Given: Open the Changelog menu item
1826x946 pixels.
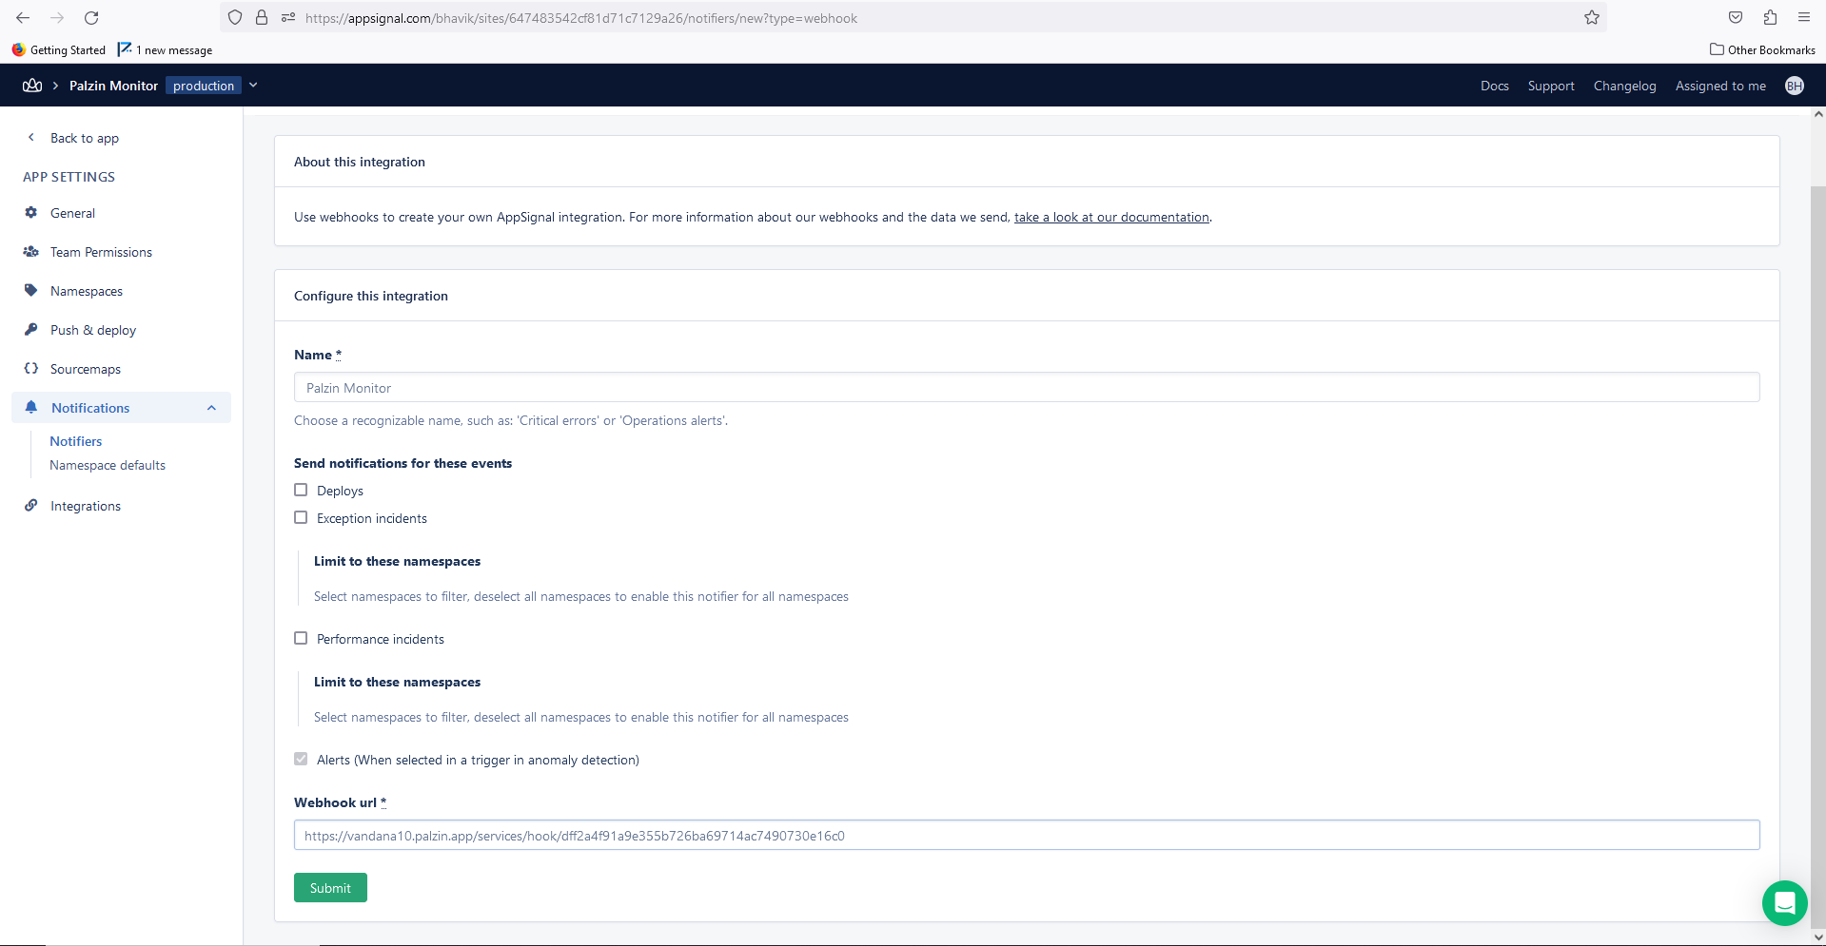Looking at the screenshot, I should click(x=1624, y=86).
